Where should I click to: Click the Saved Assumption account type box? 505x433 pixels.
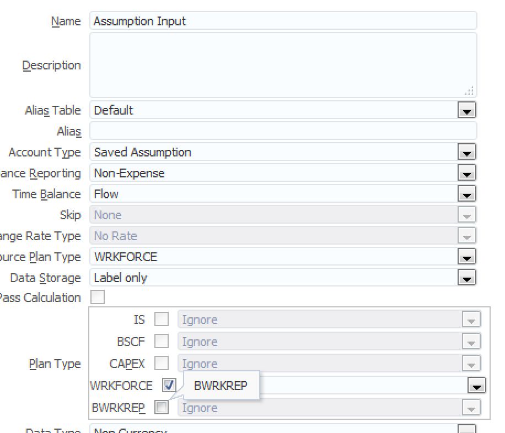pos(273,153)
